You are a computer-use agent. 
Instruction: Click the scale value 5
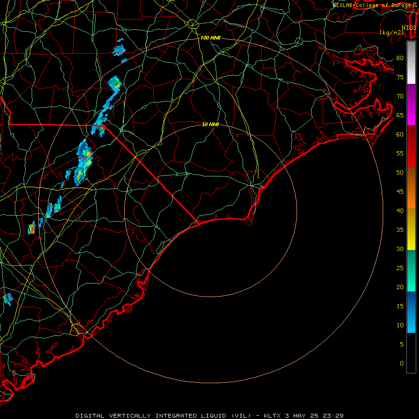pos(402,345)
